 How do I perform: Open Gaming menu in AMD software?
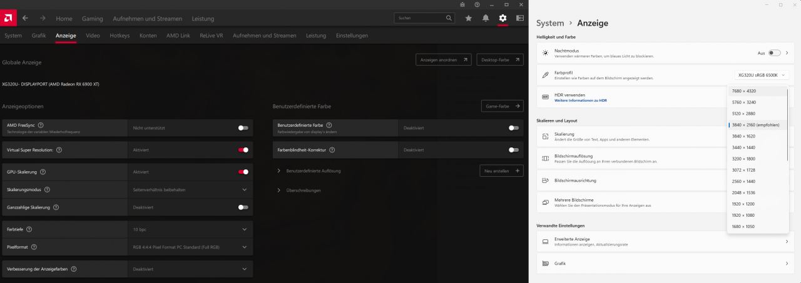tap(92, 19)
